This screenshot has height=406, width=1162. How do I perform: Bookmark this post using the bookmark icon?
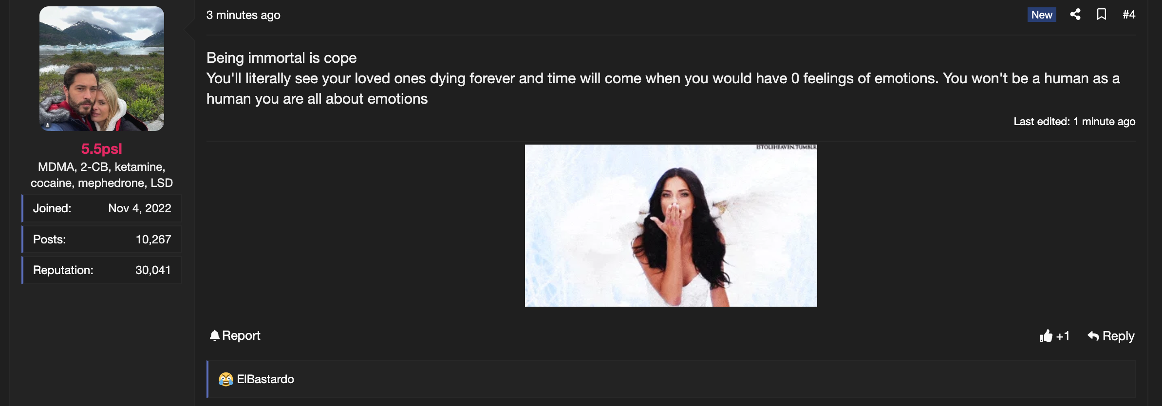[1102, 15]
